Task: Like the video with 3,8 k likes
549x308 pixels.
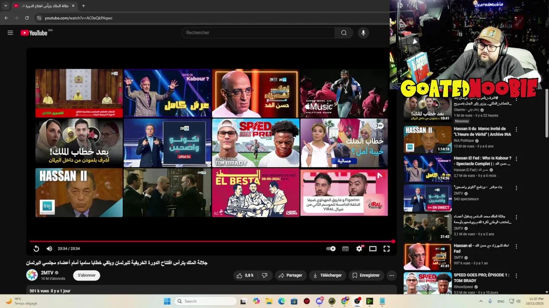Action: (x=245, y=275)
